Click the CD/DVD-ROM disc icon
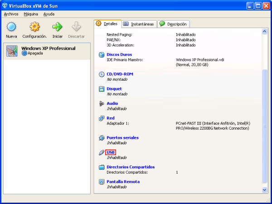The height and width of the screenshot is (204, 272). (102, 74)
